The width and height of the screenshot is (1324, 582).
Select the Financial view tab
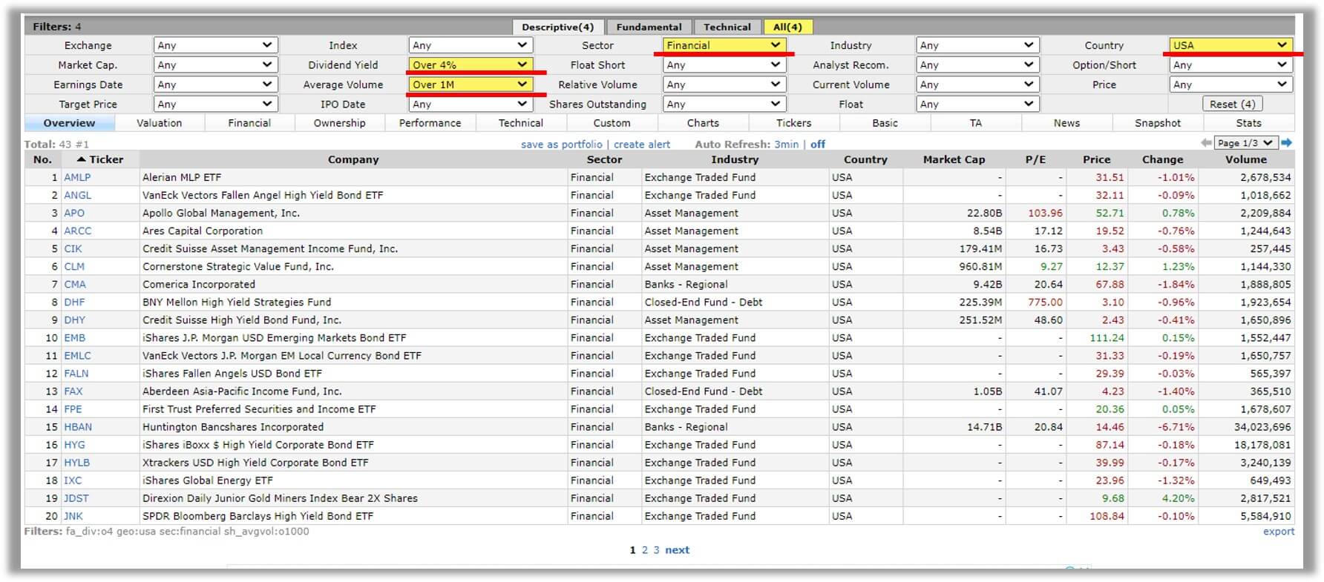(x=249, y=123)
